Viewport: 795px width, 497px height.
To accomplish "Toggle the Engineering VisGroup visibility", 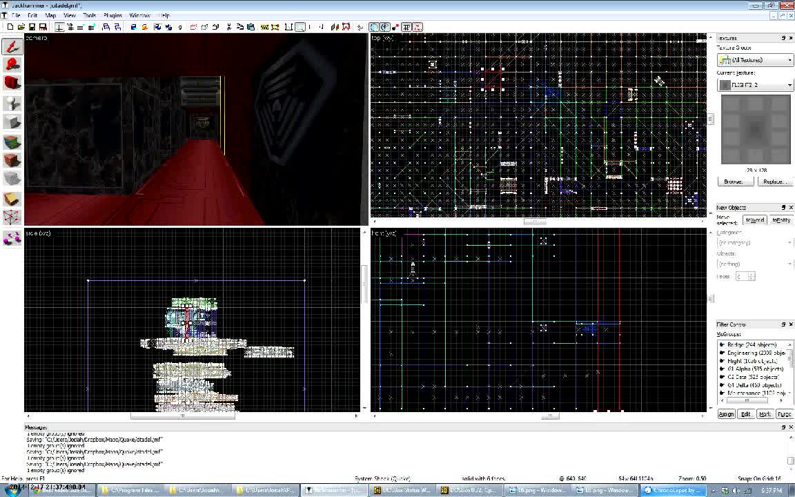I will (x=722, y=353).
